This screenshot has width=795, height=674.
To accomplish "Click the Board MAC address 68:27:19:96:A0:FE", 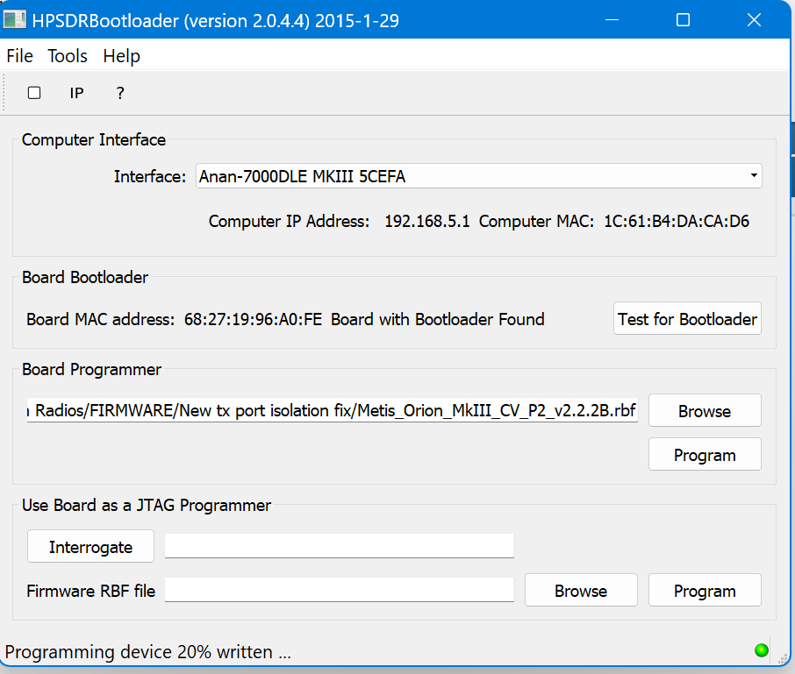I will tap(253, 319).
